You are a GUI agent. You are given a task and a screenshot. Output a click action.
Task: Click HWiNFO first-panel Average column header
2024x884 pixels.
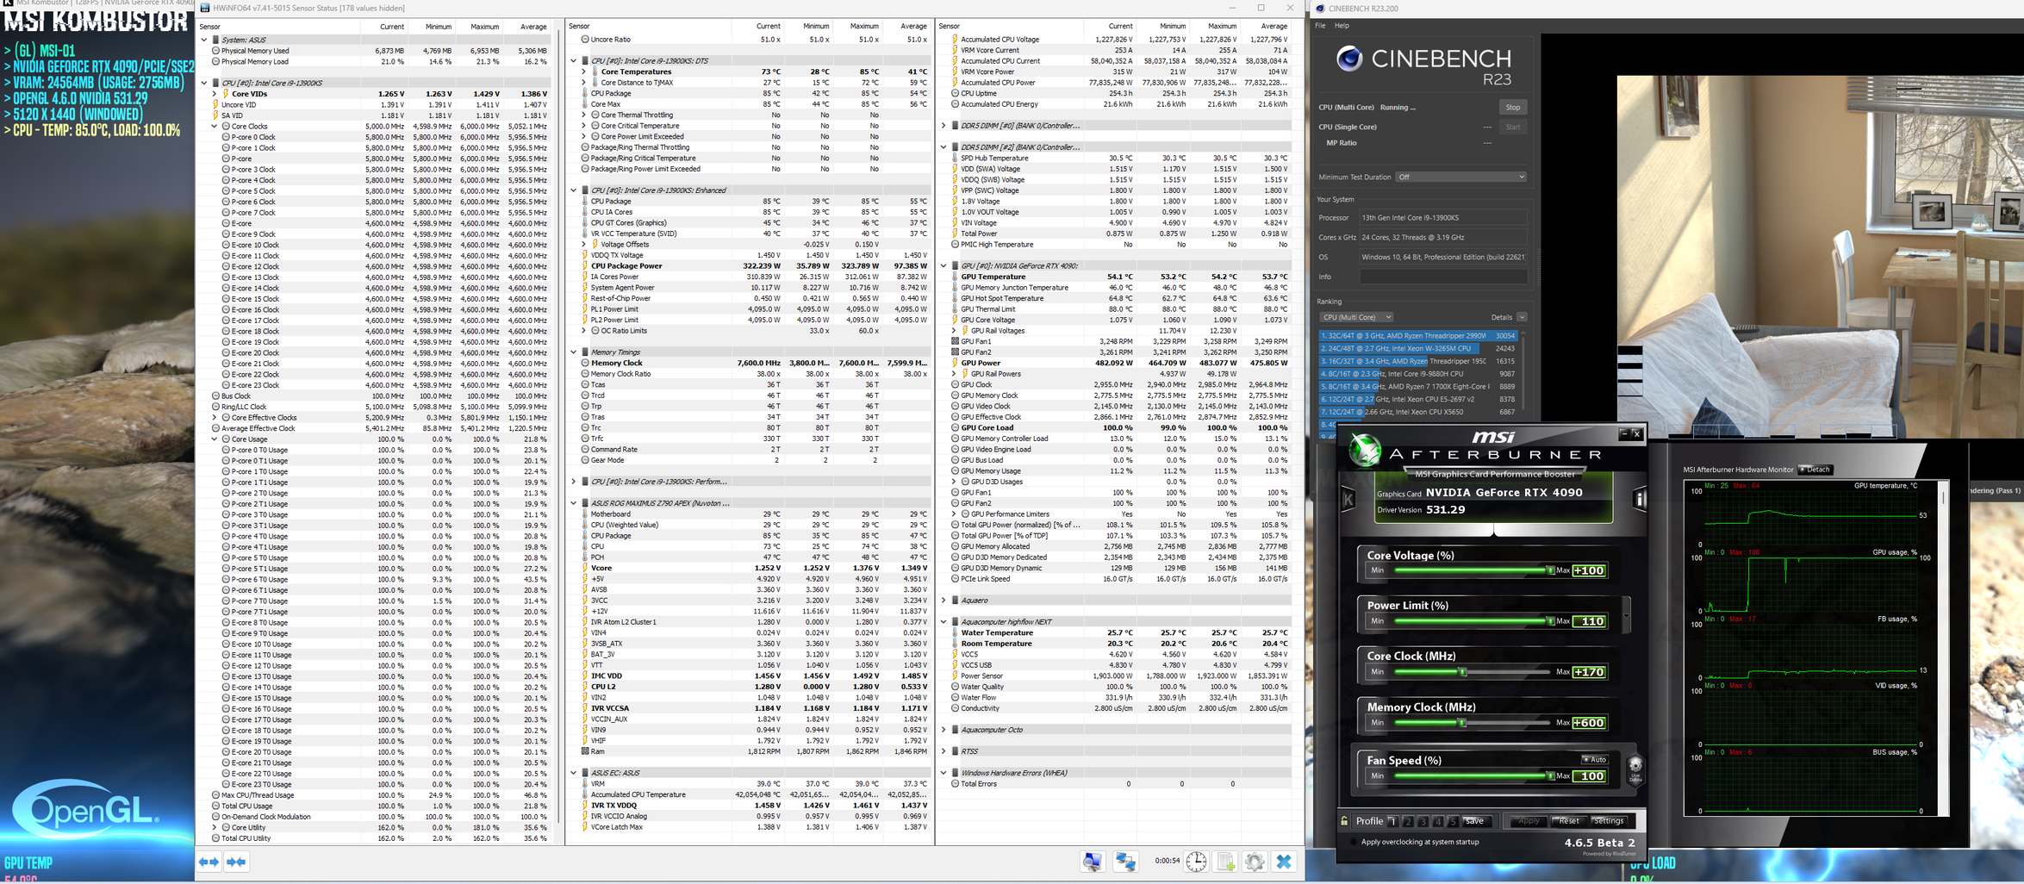pos(533,27)
